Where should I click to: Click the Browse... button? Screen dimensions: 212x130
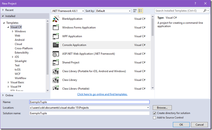162,108
